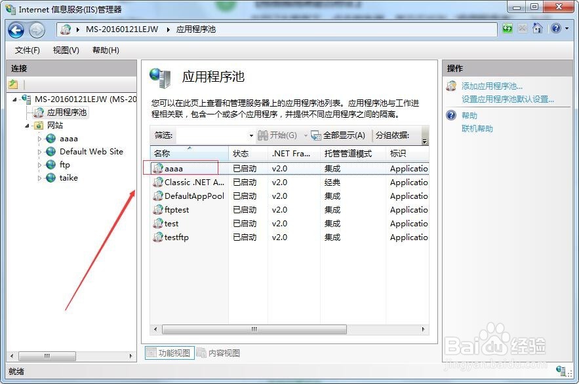Click the server icon beside MS-20160121LEJW breadcrumb
The height and width of the screenshot is (384, 579).
click(x=66, y=29)
